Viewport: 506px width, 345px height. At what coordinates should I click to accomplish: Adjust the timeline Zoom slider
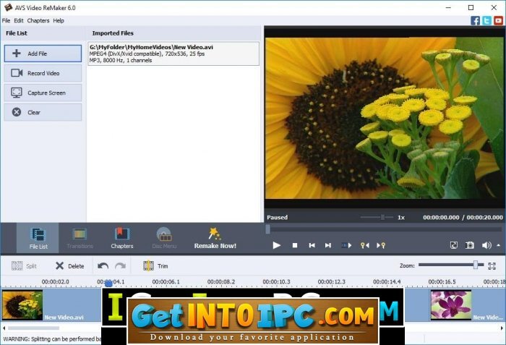tap(451, 265)
